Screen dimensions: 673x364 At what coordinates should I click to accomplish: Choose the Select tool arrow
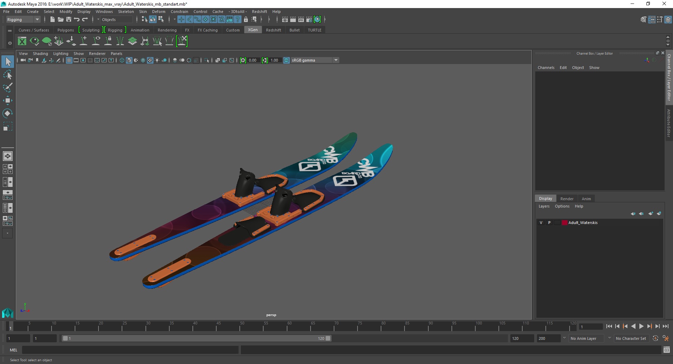coord(8,62)
